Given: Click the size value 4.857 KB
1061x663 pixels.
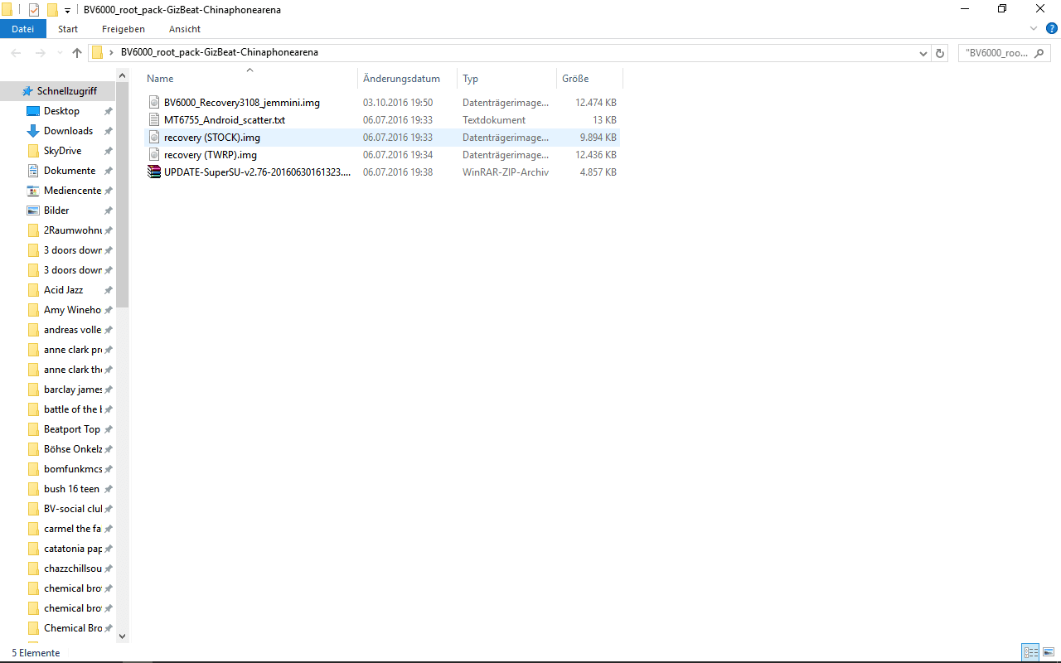Looking at the screenshot, I should [x=597, y=172].
